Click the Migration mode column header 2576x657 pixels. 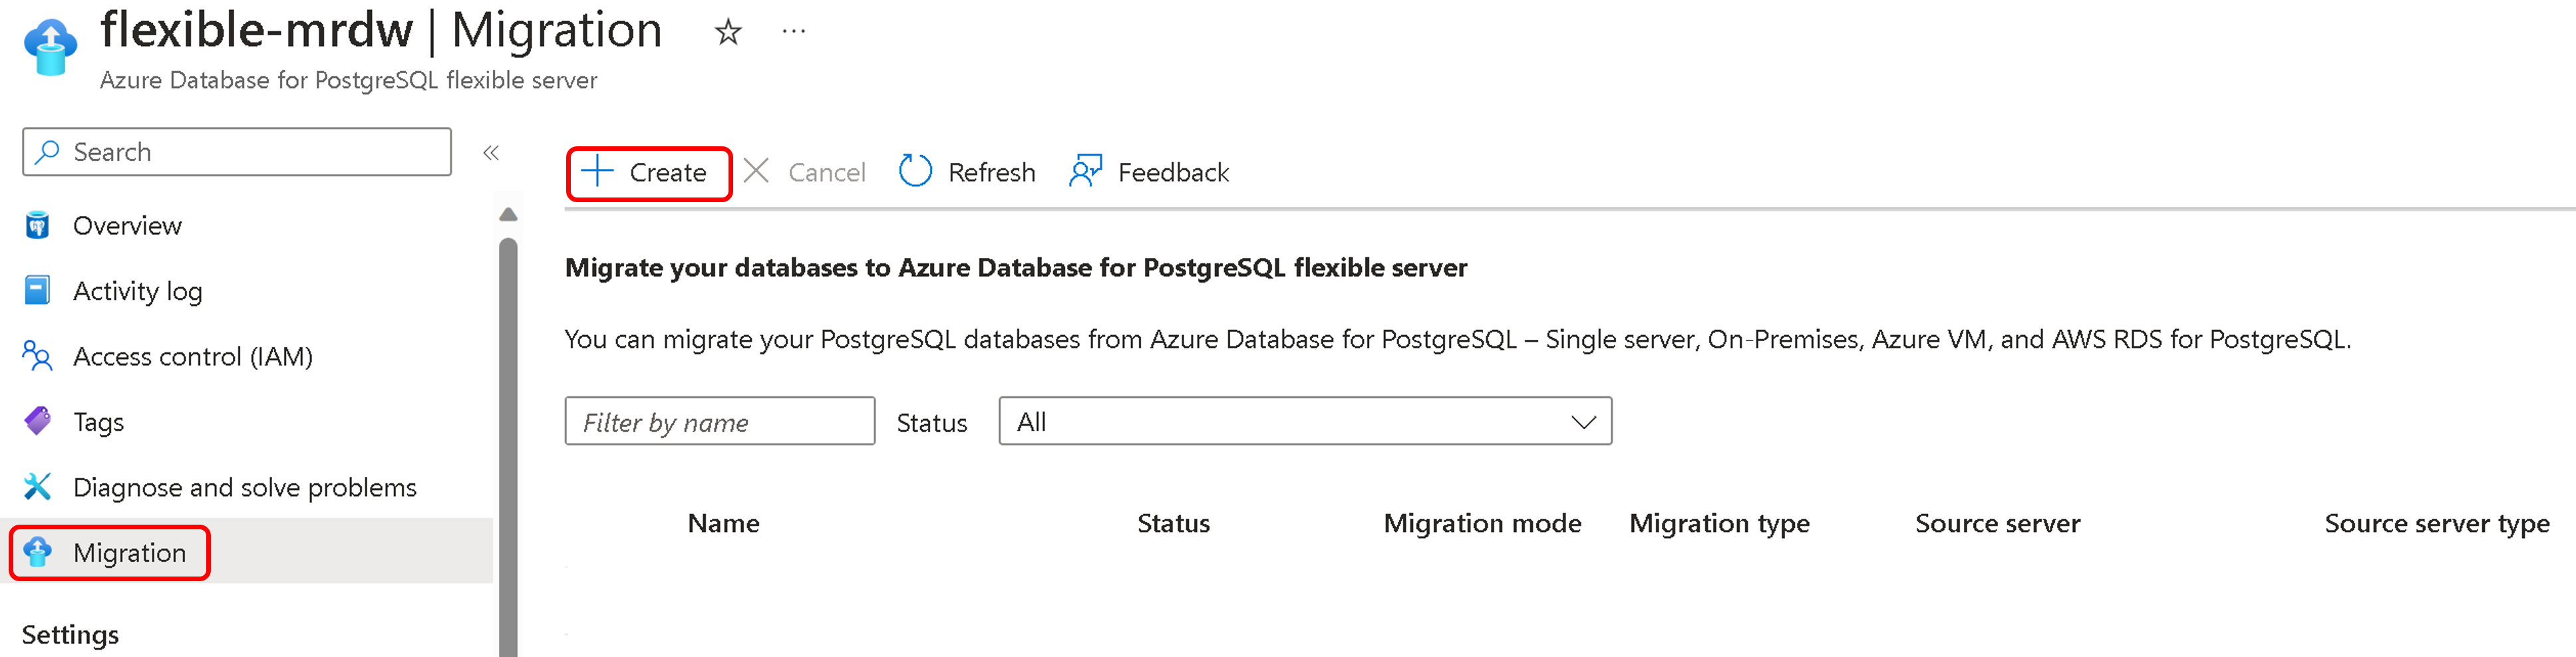(1481, 523)
